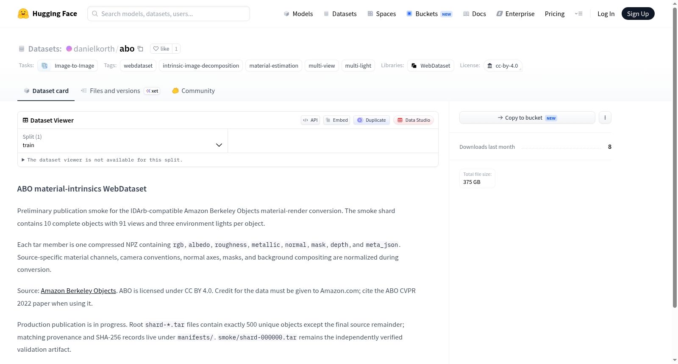Switch to Files and versions tab
Viewport: 678px width, 364px height.
click(120, 91)
